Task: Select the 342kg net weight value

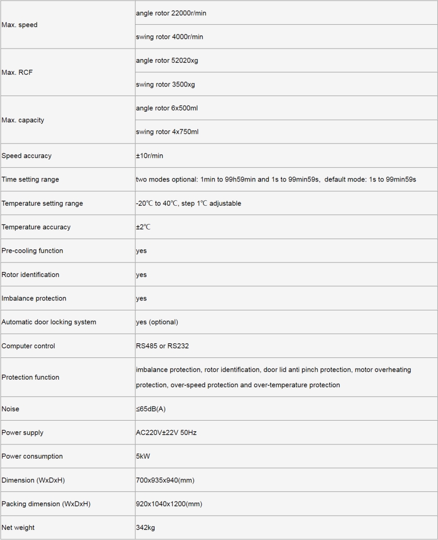Action: pyautogui.click(x=145, y=527)
